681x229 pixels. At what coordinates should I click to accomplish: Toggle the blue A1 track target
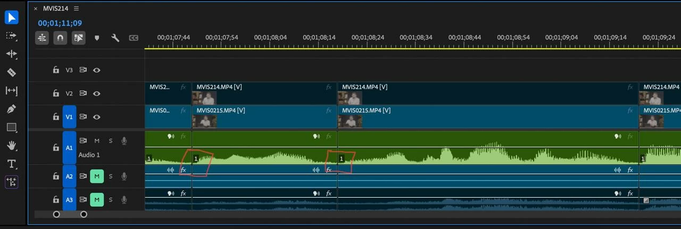(69, 148)
